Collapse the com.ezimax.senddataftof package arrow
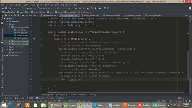 pos(10,27)
